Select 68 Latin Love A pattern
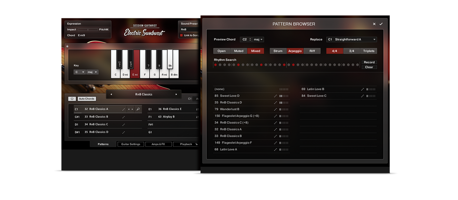This screenshot has width=458, height=200. pyautogui.click(x=251, y=149)
